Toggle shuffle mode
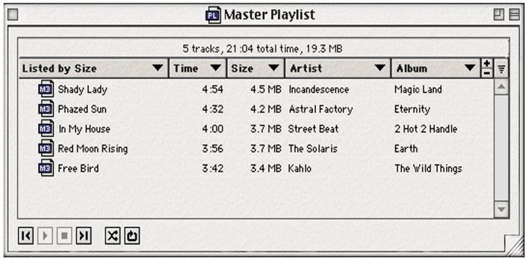The height and width of the screenshot is (258, 526). click(x=113, y=236)
